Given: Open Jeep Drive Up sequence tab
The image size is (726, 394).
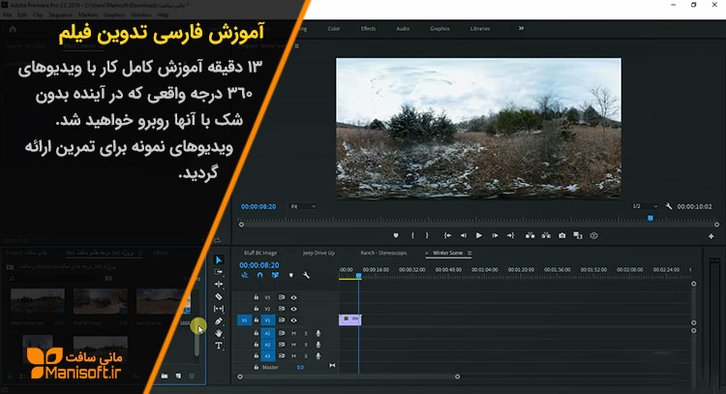Looking at the screenshot, I should point(318,254).
